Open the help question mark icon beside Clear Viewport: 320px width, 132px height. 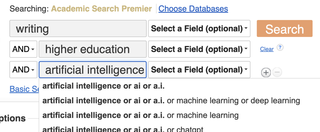tap(279, 47)
